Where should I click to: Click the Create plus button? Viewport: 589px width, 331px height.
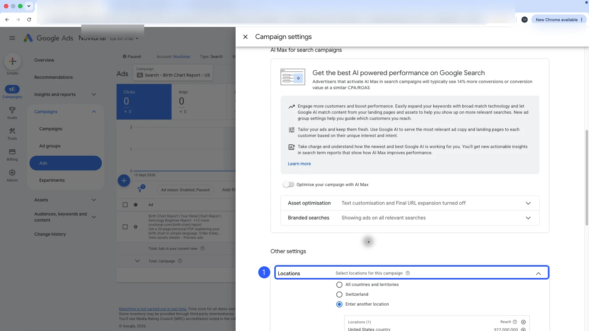coord(13,61)
